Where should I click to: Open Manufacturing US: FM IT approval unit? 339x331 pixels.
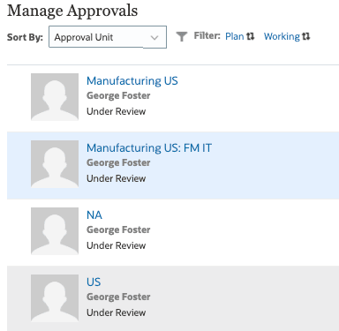pyautogui.click(x=149, y=148)
